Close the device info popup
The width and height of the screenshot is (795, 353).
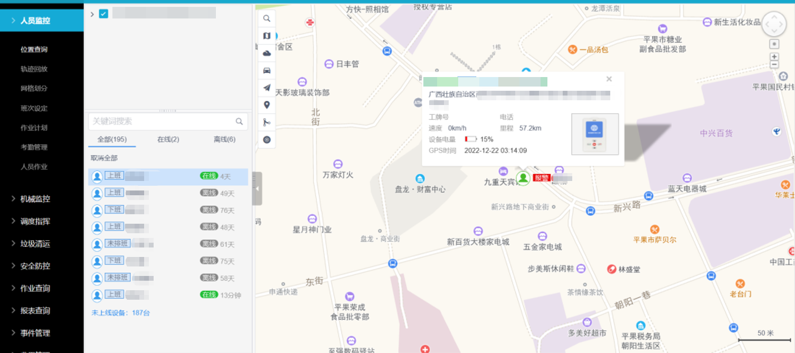pos(609,79)
